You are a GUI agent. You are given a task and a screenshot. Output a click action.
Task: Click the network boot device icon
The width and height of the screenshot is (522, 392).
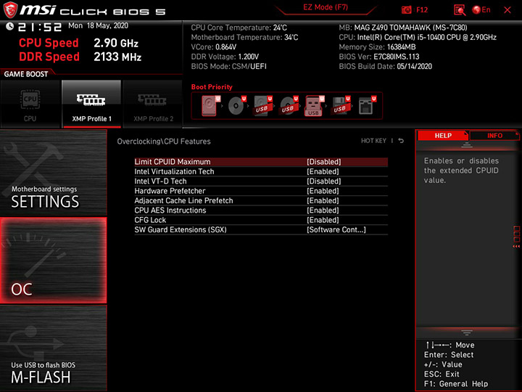[367, 106]
